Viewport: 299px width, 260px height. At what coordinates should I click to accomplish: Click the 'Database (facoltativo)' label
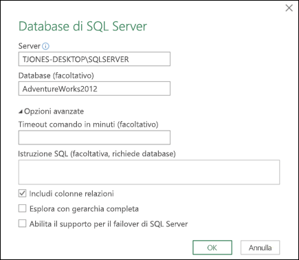[56, 76]
